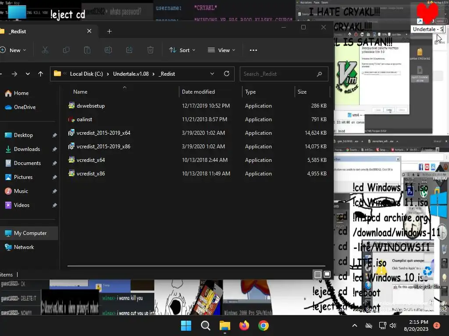The image size is (449, 336).
Task: Unpin Music from Quick access
Action: click(54, 191)
